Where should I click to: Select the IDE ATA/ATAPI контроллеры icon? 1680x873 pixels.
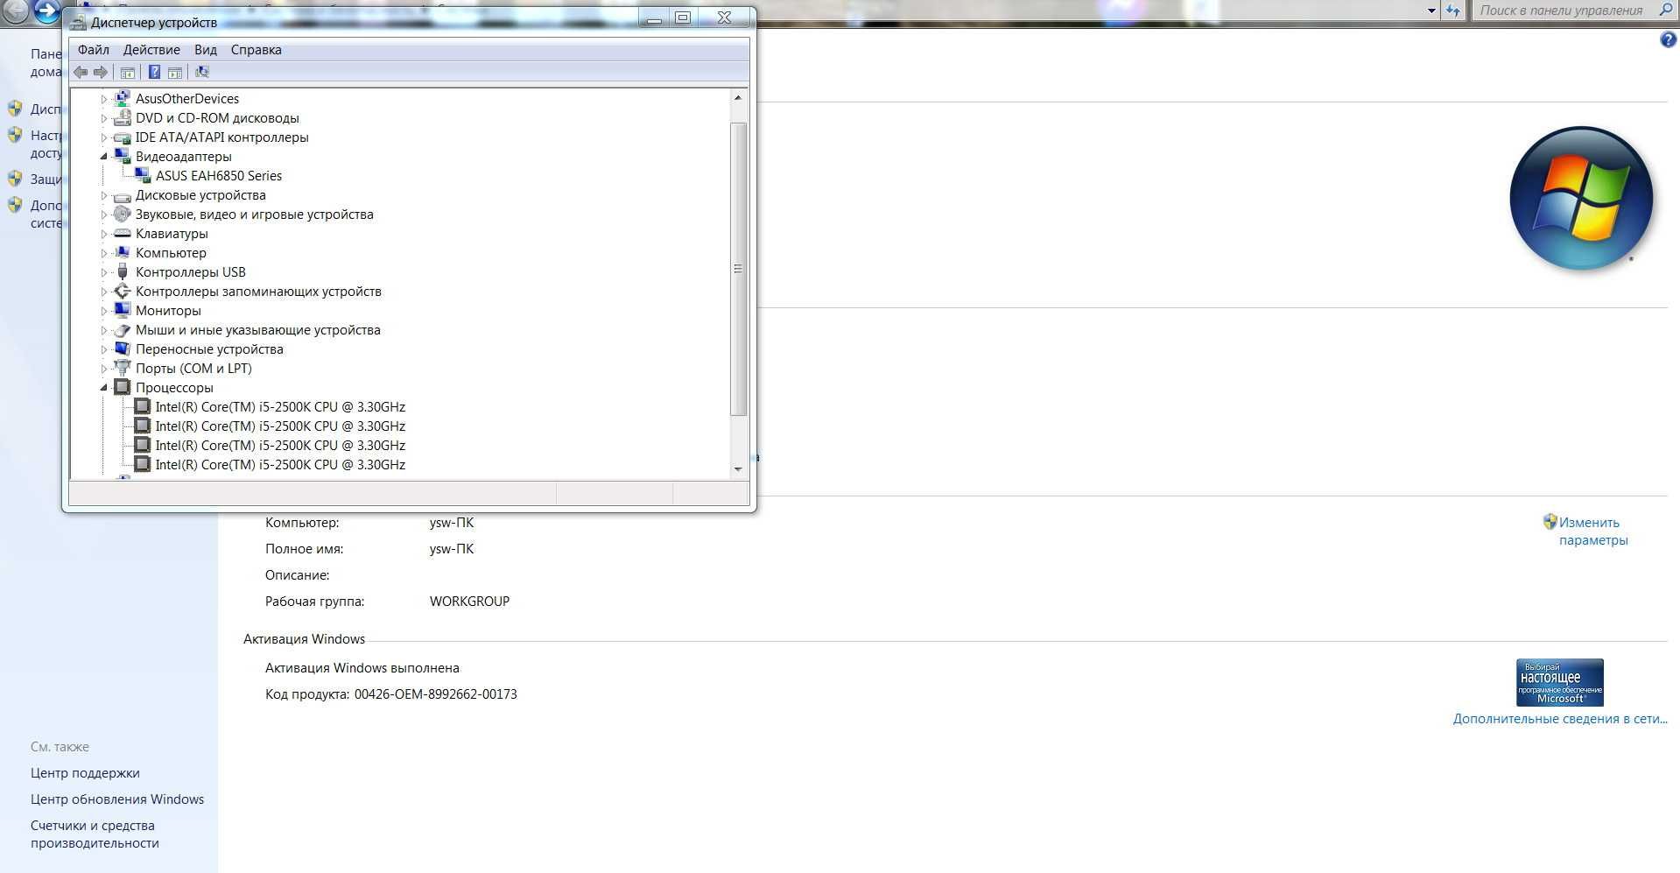coord(123,137)
